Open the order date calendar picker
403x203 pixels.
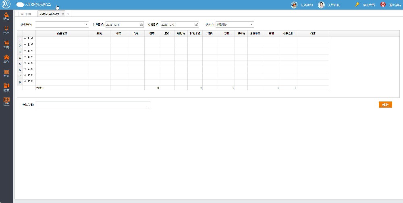tap(141, 24)
